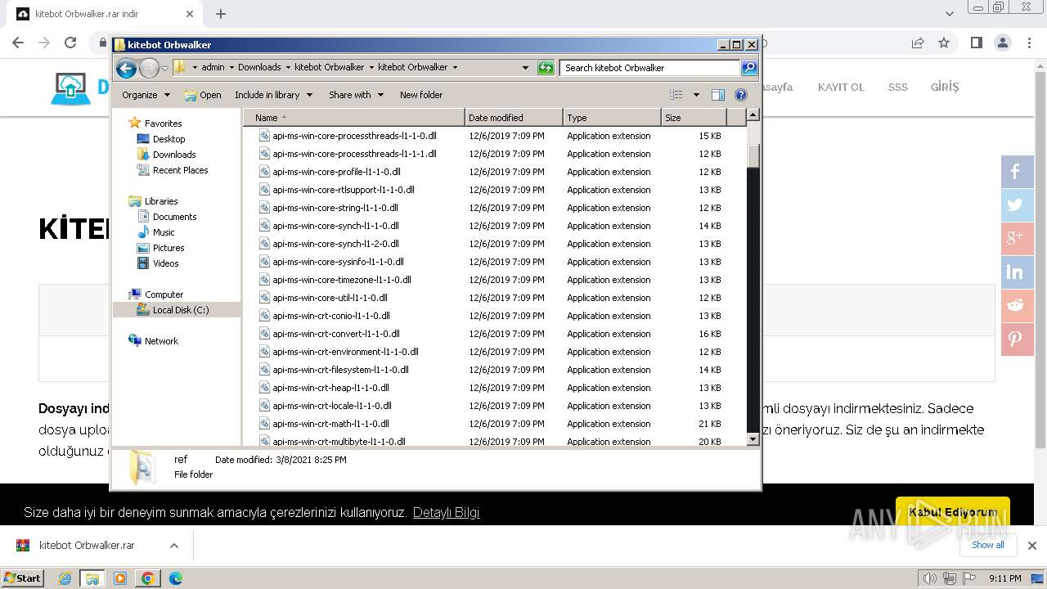Open the Documents library
This screenshot has height=589, width=1047.
coord(174,217)
